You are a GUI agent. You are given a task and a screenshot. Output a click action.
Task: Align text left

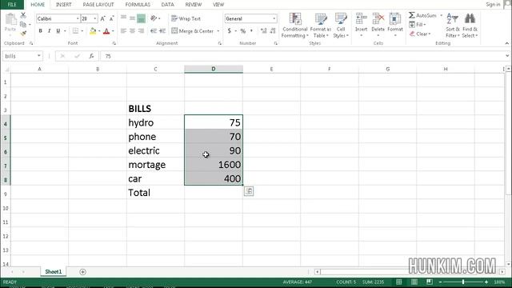tap(123, 31)
